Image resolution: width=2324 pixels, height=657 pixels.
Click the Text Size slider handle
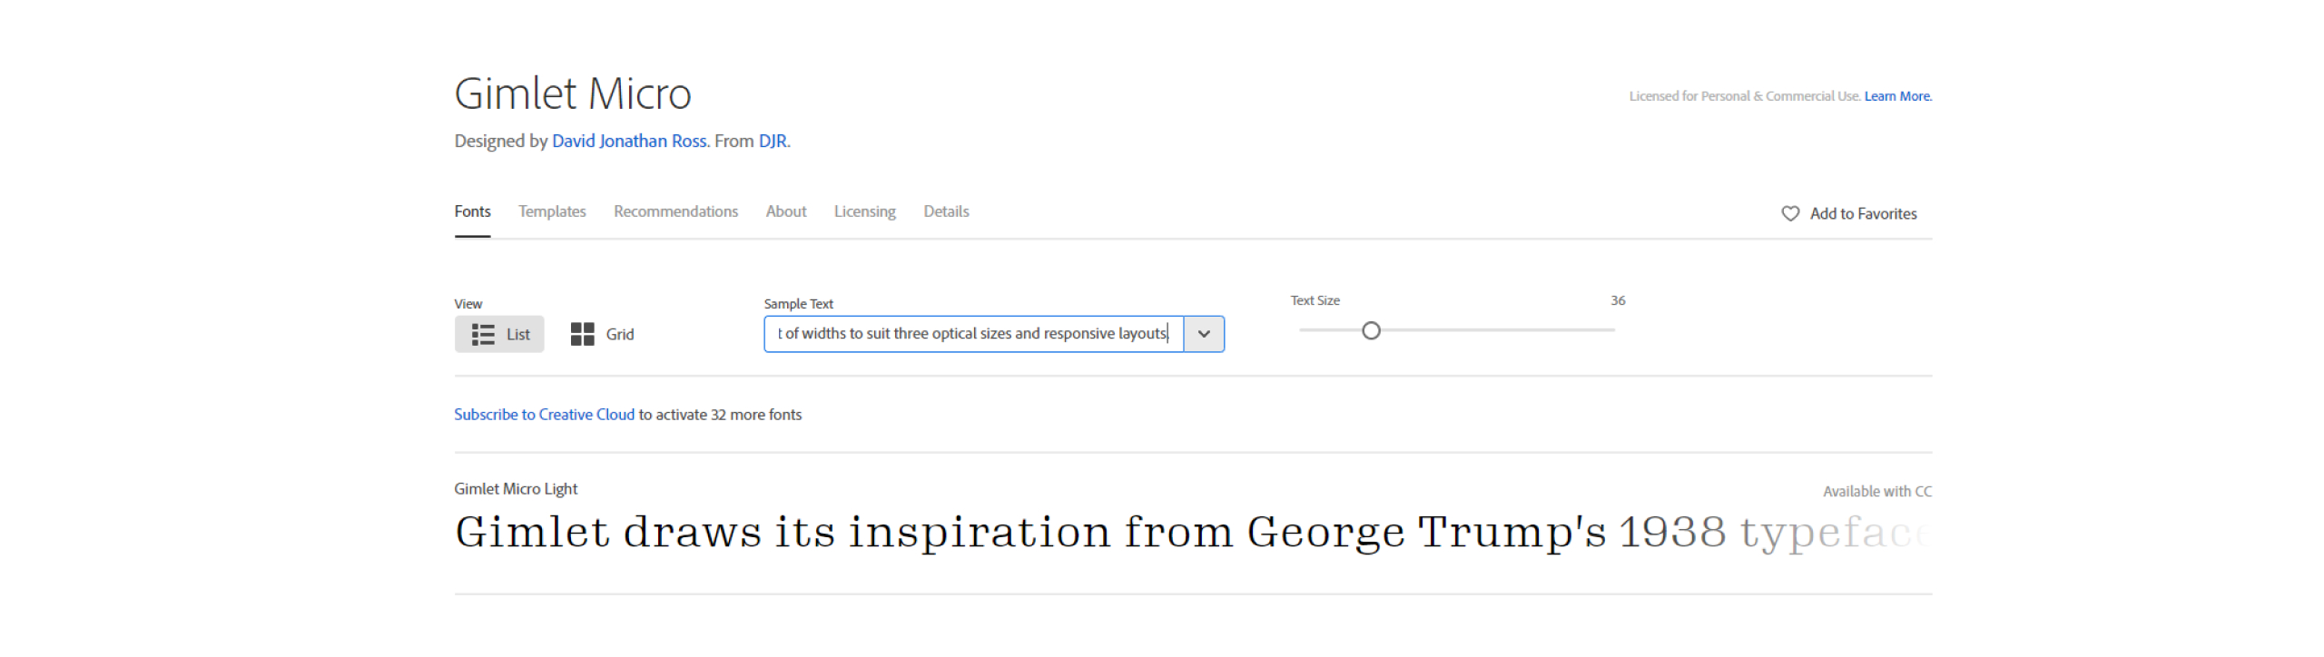point(1371,330)
